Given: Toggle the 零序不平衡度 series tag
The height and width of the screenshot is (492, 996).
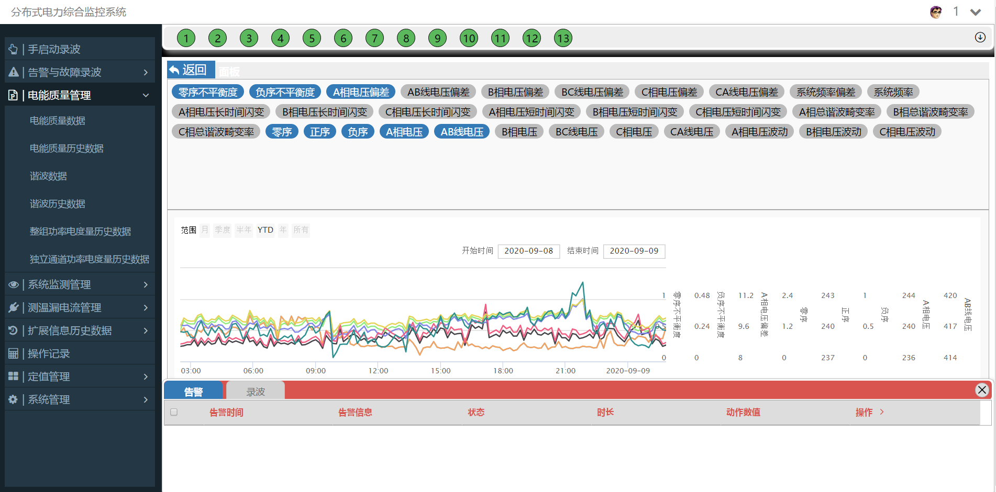Looking at the screenshot, I should tap(207, 92).
